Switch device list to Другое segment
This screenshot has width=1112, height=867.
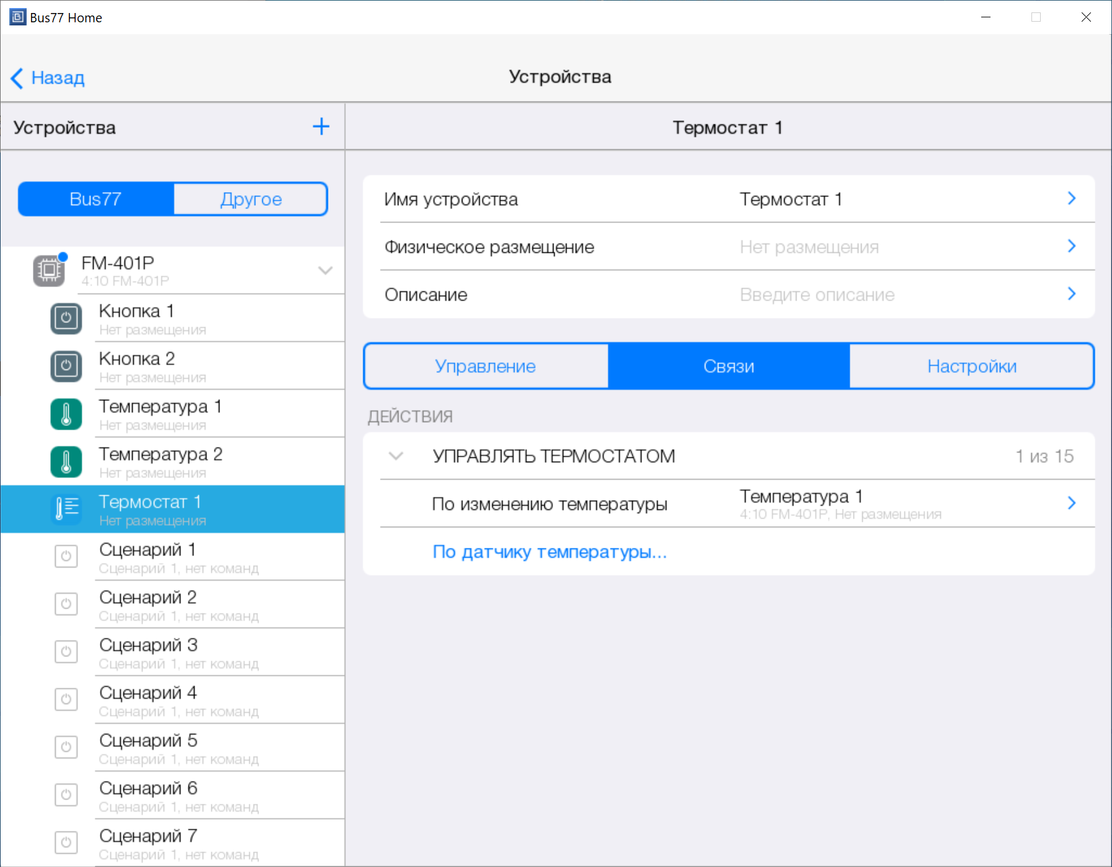coord(250,199)
